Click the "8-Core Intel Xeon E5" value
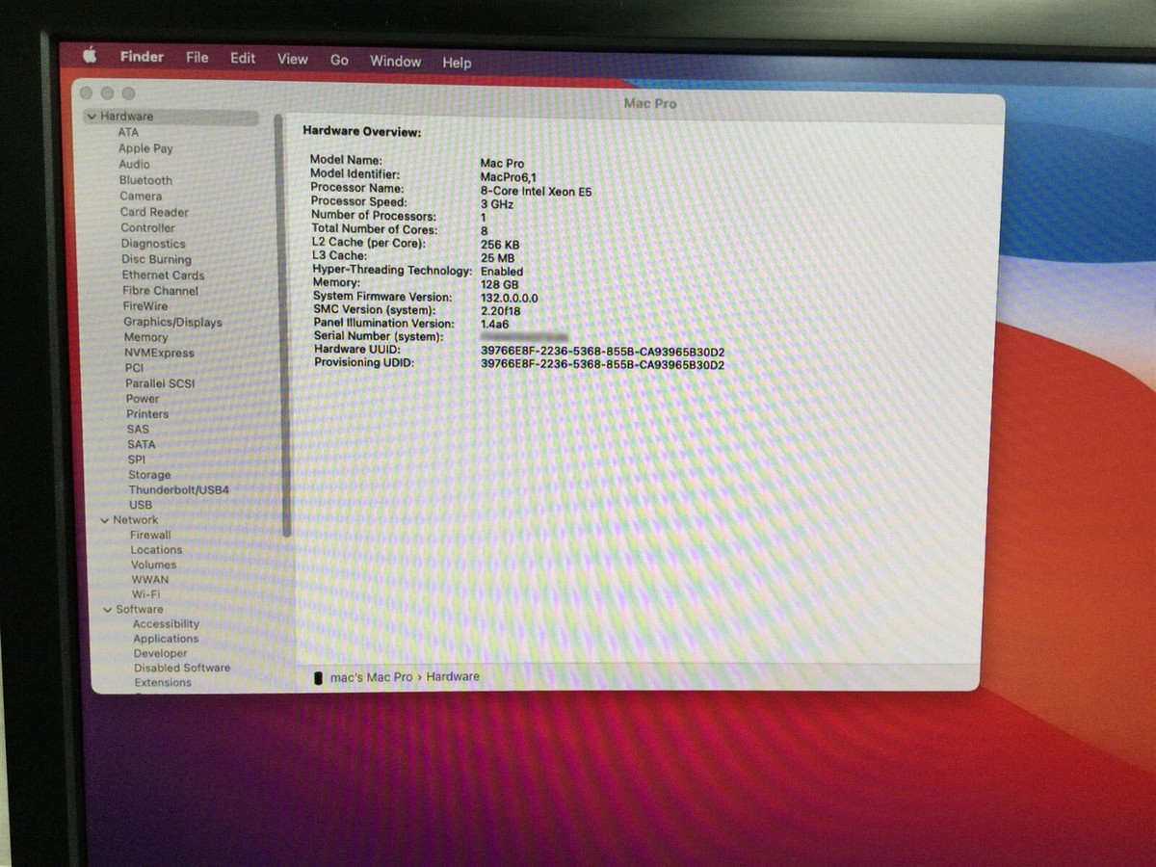The image size is (1156, 867). pos(536,191)
